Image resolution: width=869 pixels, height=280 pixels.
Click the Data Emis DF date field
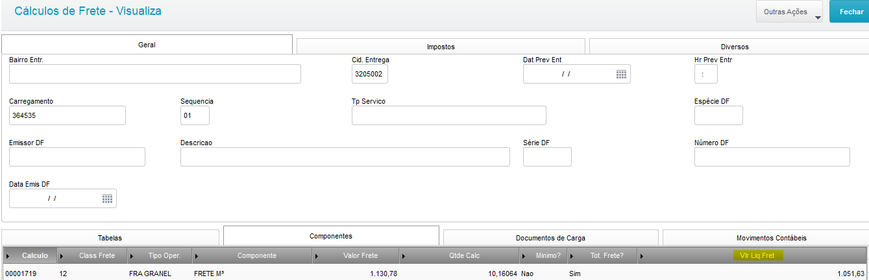pyautogui.click(x=63, y=198)
